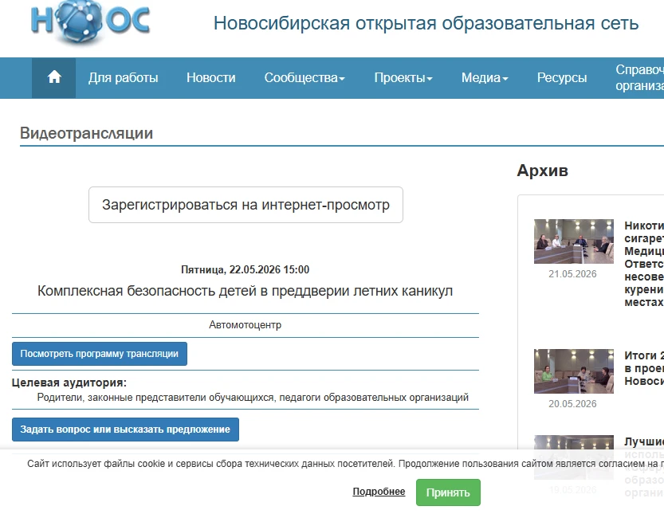Click the Архив heading
The width and height of the screenshot is (664, 514).
pos(543,171)
